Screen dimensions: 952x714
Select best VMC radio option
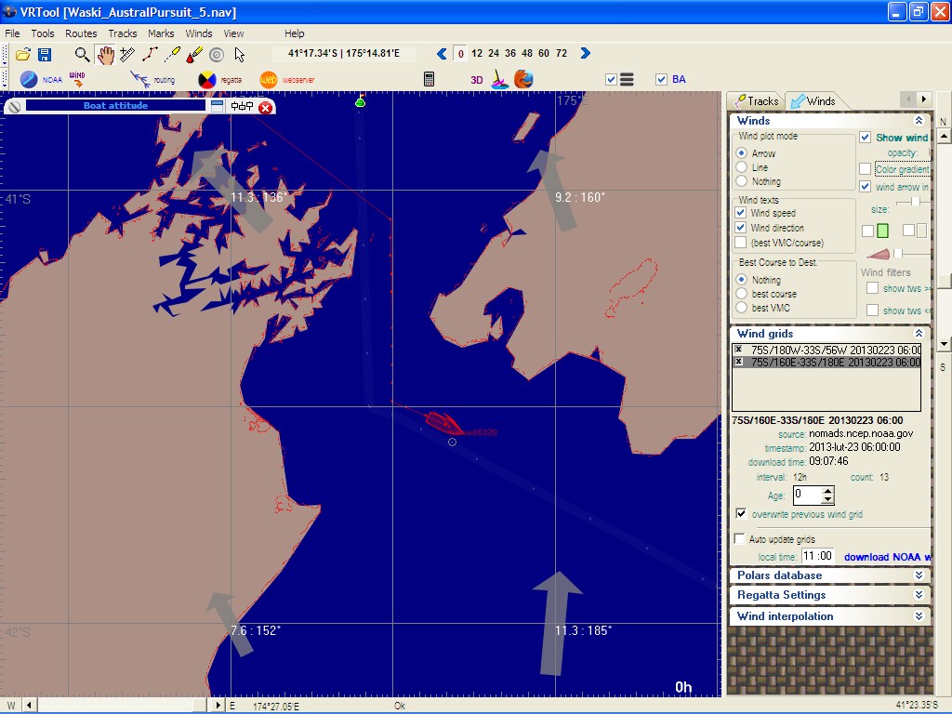pos(742,308)
